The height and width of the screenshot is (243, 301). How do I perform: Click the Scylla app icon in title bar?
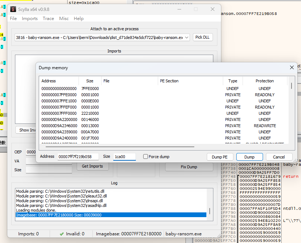tap(13, 9)
